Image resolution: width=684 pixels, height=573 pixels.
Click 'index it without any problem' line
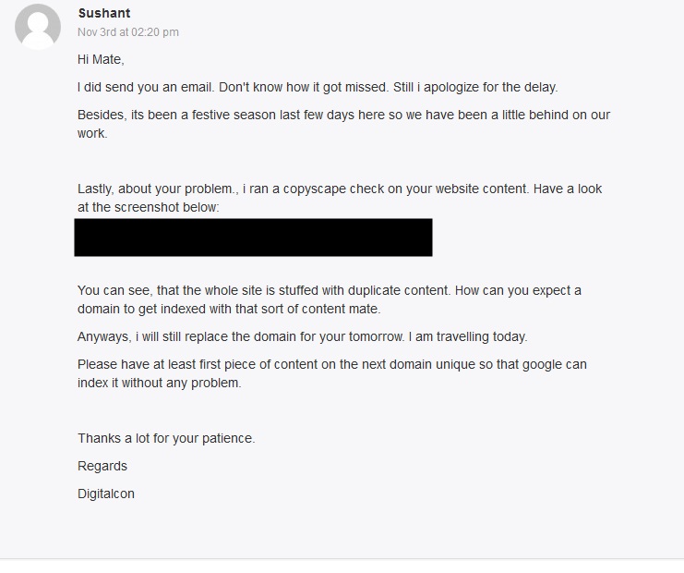tap(159, 383)
